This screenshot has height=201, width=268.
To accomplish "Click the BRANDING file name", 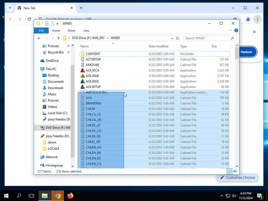I will [x=93, y=103].
